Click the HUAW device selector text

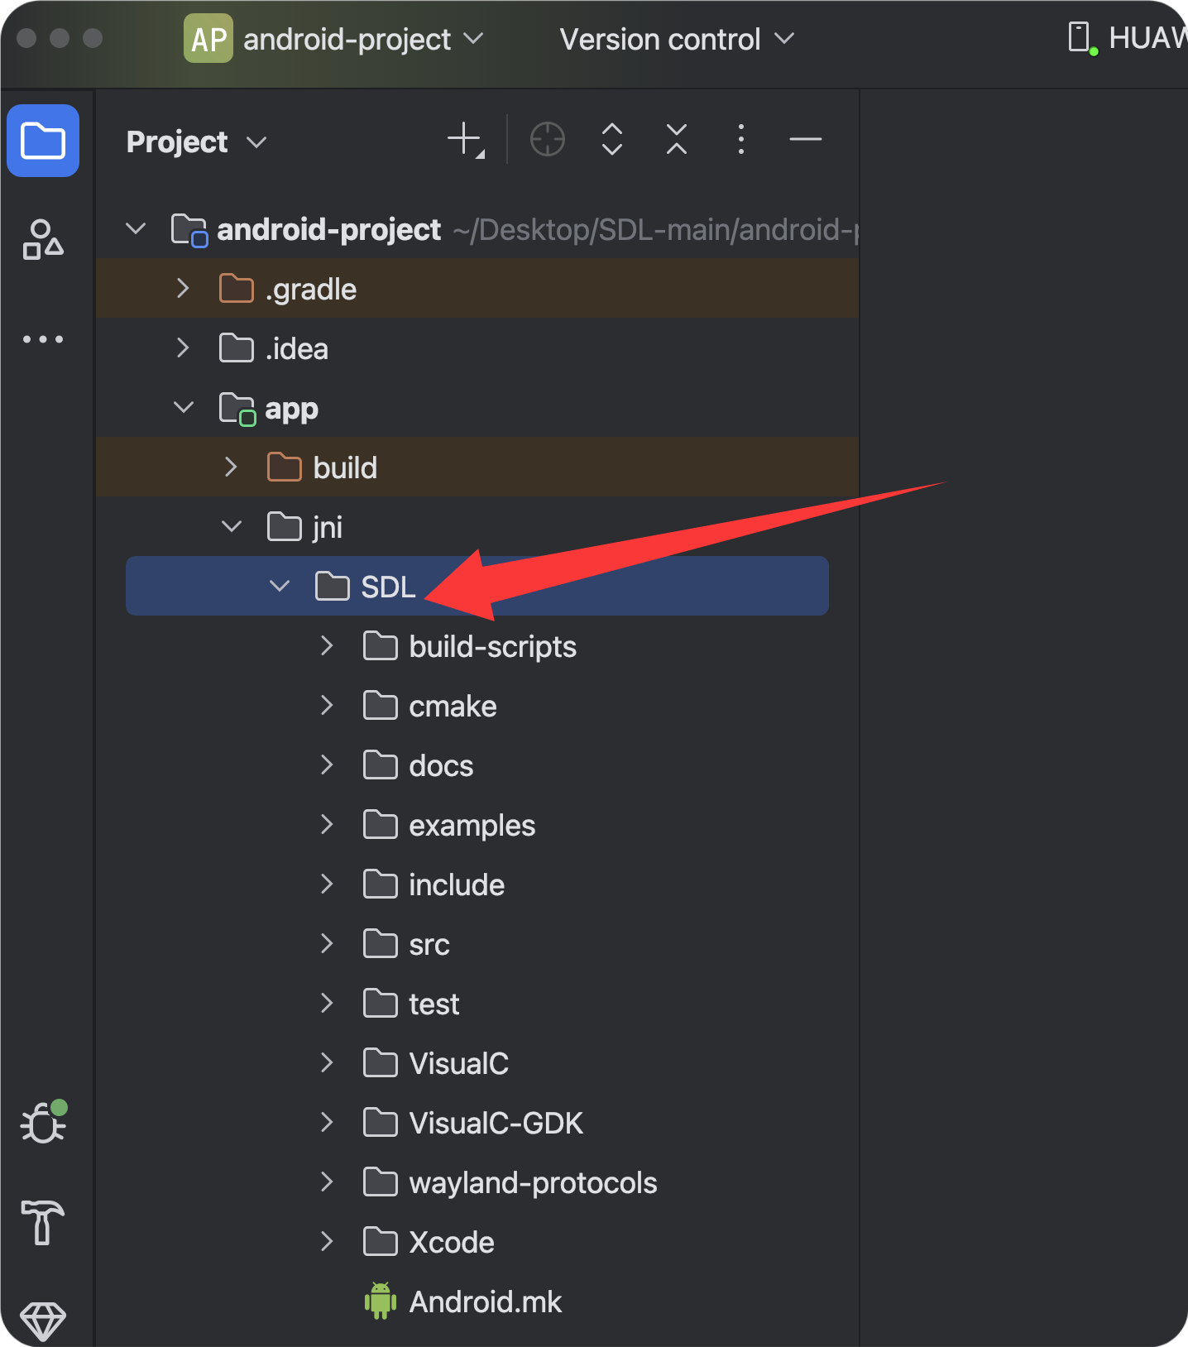[1147, 38]
